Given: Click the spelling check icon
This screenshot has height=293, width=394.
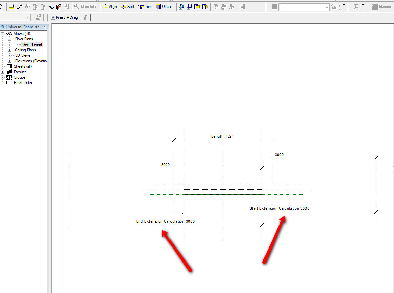Looking at the screenshot, I should (2, 7).
